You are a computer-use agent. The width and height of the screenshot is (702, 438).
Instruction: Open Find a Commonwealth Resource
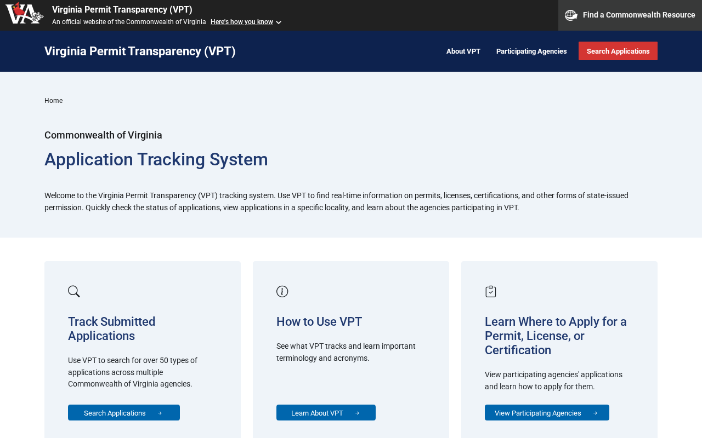[630, 15]
